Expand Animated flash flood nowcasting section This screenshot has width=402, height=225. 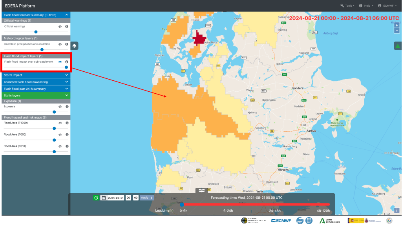click(35, 82)
